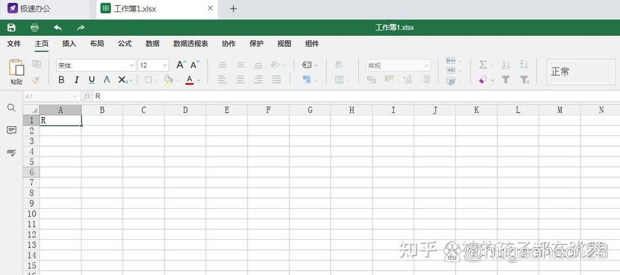
Task: Sort ascending A to Z
Action: [x=506, y=65]
